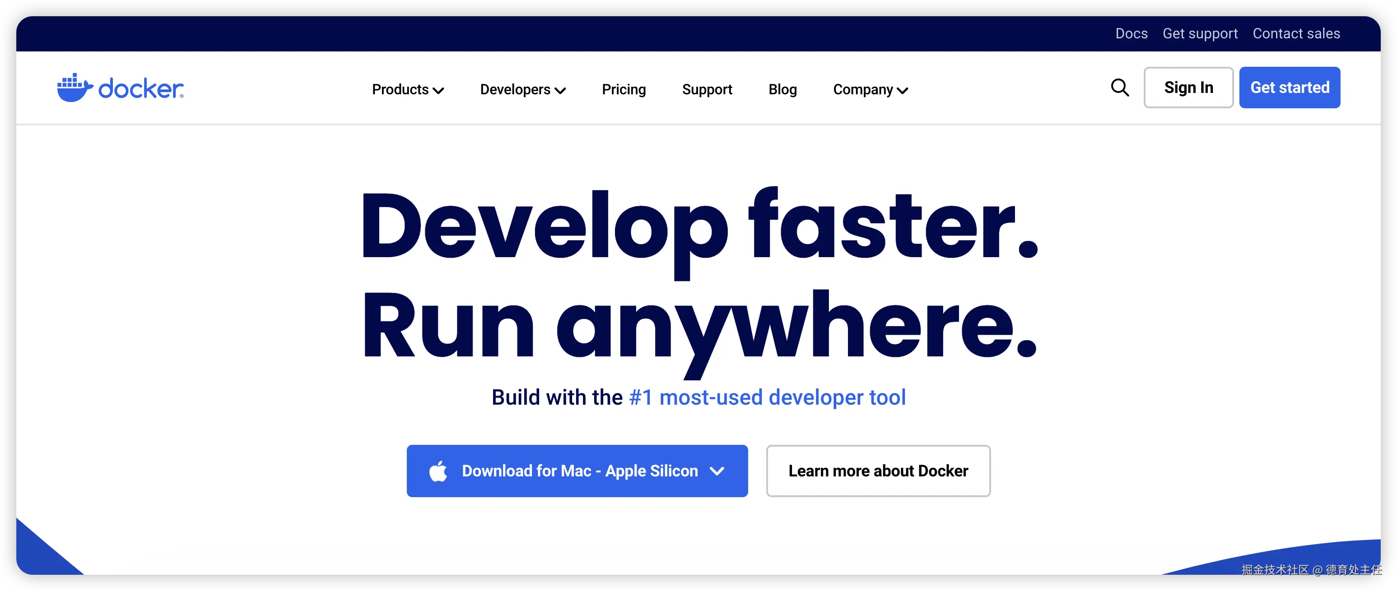
Task: Click the Docker whale logo icon
Action: point(75,88)
